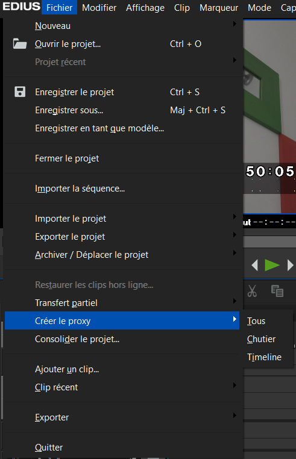Screen dimensions: 296x459
Task: Expand the Exporter le projet submenu
Action: (x=235, y=235)
